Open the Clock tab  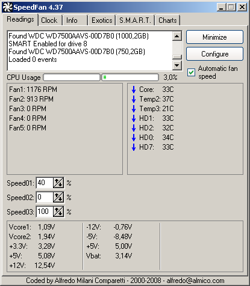[x=49, y=20]
